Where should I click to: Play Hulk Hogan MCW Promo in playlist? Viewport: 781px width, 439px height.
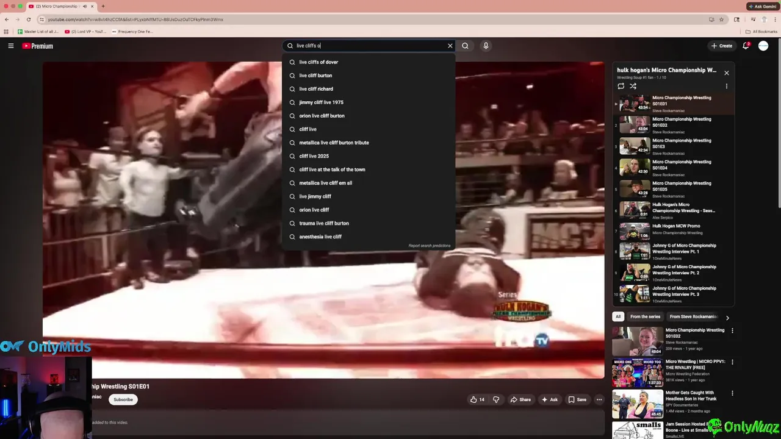(674, 232)
